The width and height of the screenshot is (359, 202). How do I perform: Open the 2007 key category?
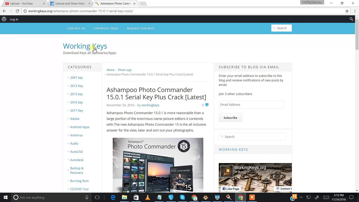coord(76,78)
